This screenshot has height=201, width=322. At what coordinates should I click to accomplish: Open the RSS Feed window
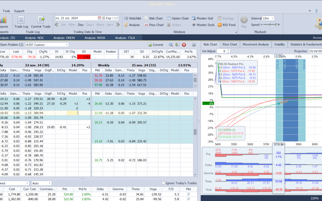tap(226, 25)
